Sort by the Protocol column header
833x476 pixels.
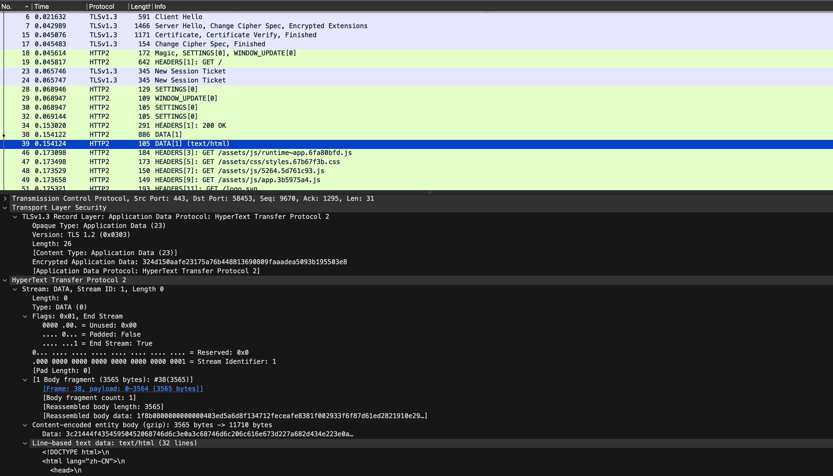click(x=107, y=7)
